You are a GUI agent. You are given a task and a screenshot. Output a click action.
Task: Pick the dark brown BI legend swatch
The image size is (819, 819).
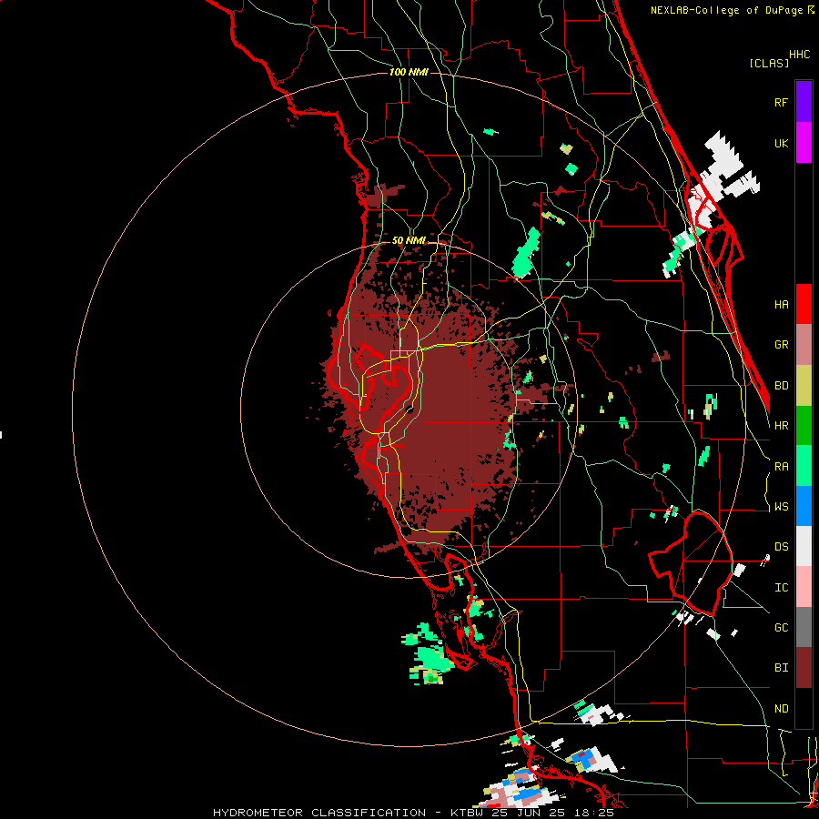point(804,668)
